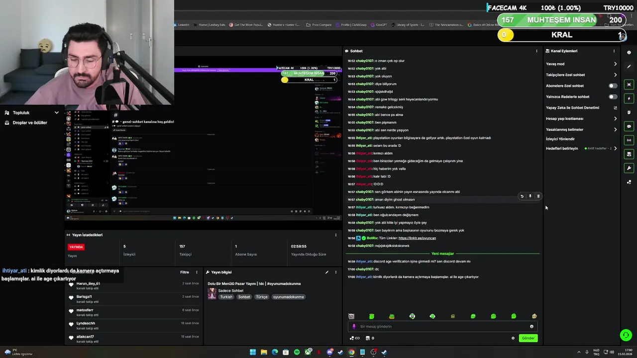
Task: Open Sohbet panel three-dot menu
Action: [x=536, y=51]
